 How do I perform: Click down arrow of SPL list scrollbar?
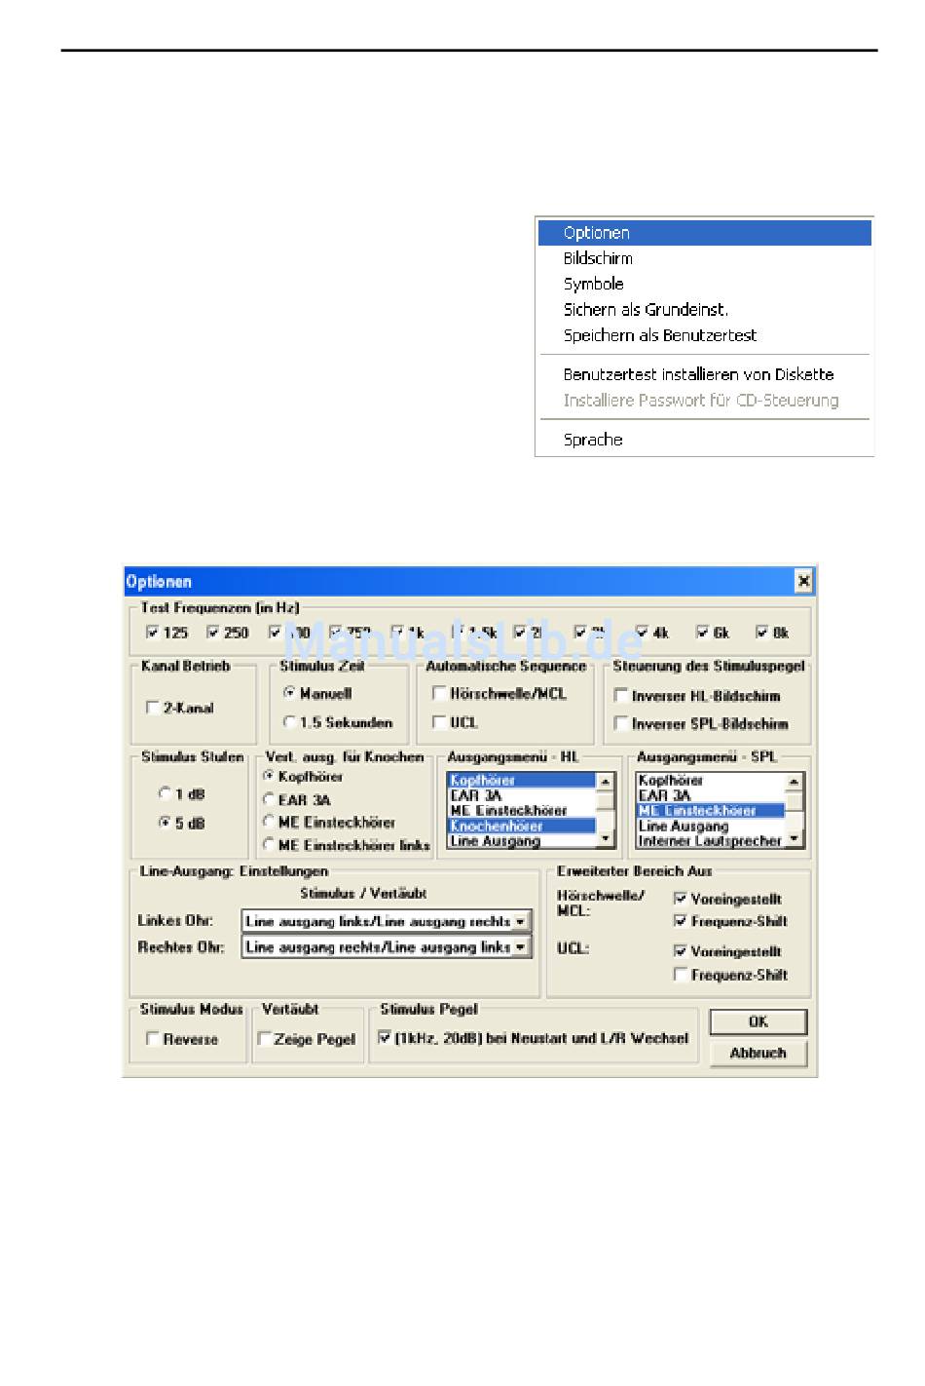(795, 838)
